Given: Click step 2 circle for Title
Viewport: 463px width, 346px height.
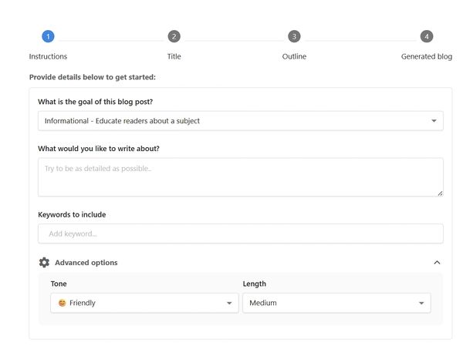Looking at the screenshot, I should coord(174,36).
